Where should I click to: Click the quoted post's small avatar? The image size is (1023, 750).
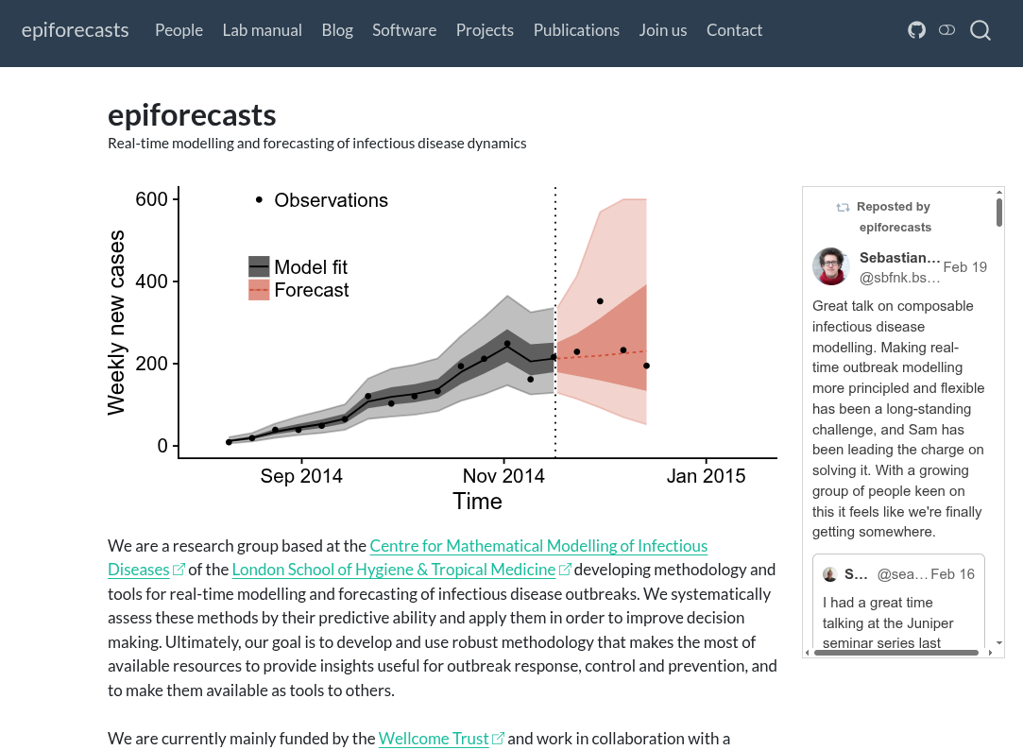tap(830, 574)
